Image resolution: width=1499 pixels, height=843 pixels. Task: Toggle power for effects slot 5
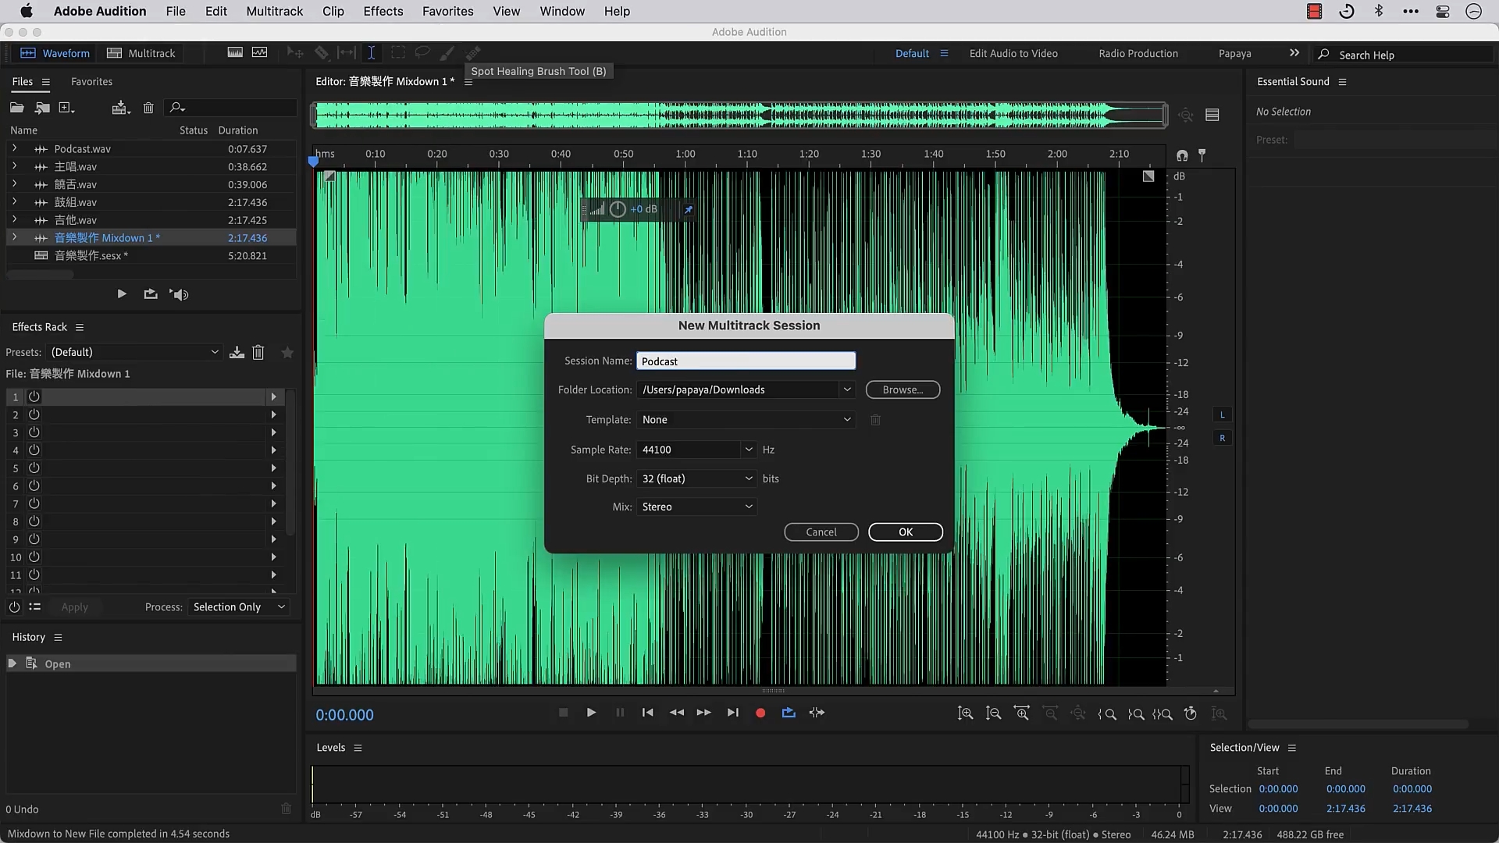[34, 468]
